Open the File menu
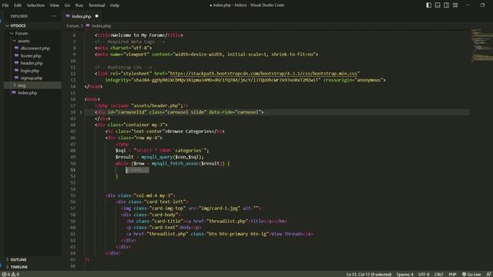This screenshot has width=493, height=277. click(x=5, y=5)
